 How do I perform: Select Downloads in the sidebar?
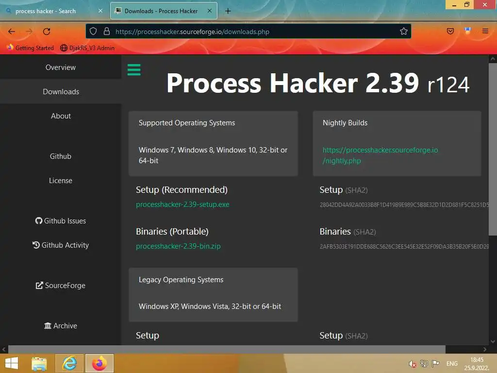coord(61,92)
